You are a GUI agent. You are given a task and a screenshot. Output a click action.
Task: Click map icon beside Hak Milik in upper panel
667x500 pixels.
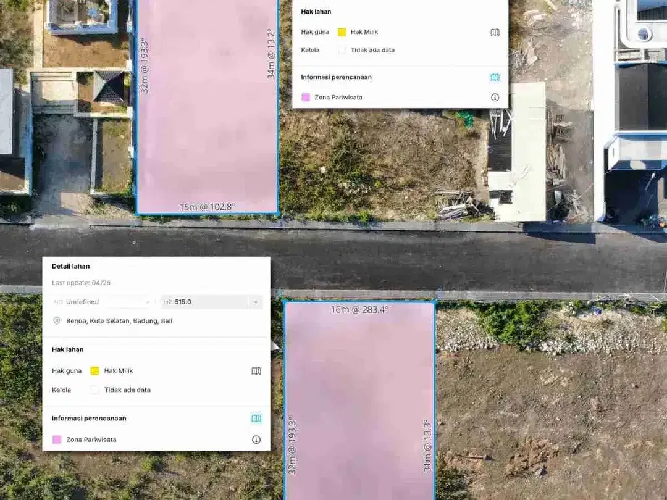[495, 32]
